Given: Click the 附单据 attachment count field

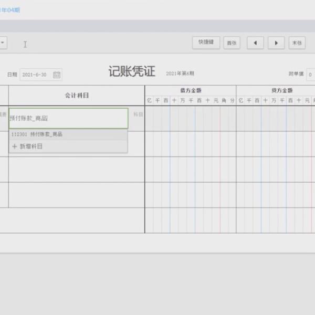Looking at the screenshot, I should 310,75.
